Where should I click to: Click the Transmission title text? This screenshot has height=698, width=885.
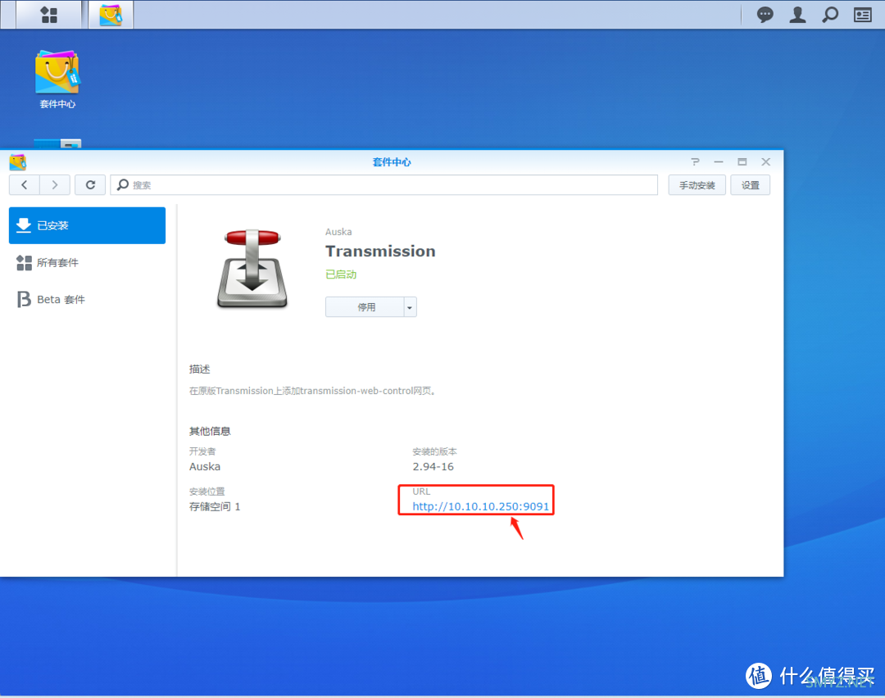[x=380, y=251]
